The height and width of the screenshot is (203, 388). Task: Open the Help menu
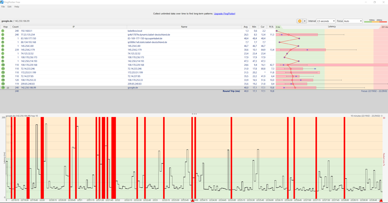(x=17, y=7)
